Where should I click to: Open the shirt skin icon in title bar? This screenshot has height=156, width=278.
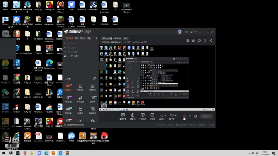pos(195,32)
